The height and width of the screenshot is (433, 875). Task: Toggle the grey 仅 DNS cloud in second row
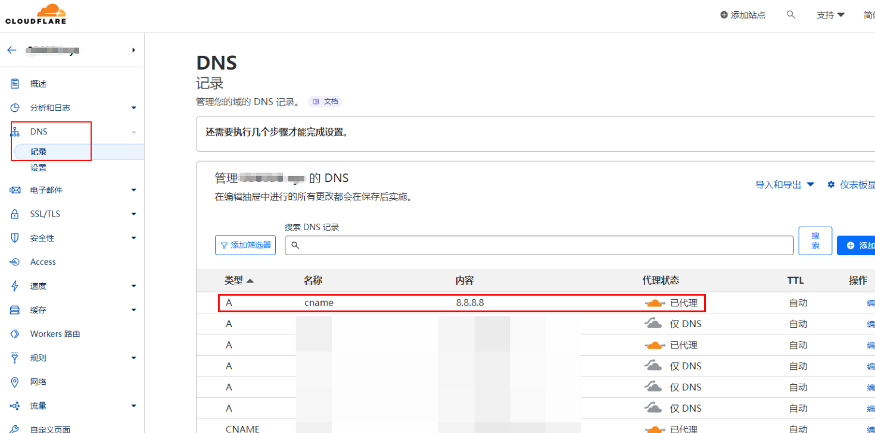653,324
